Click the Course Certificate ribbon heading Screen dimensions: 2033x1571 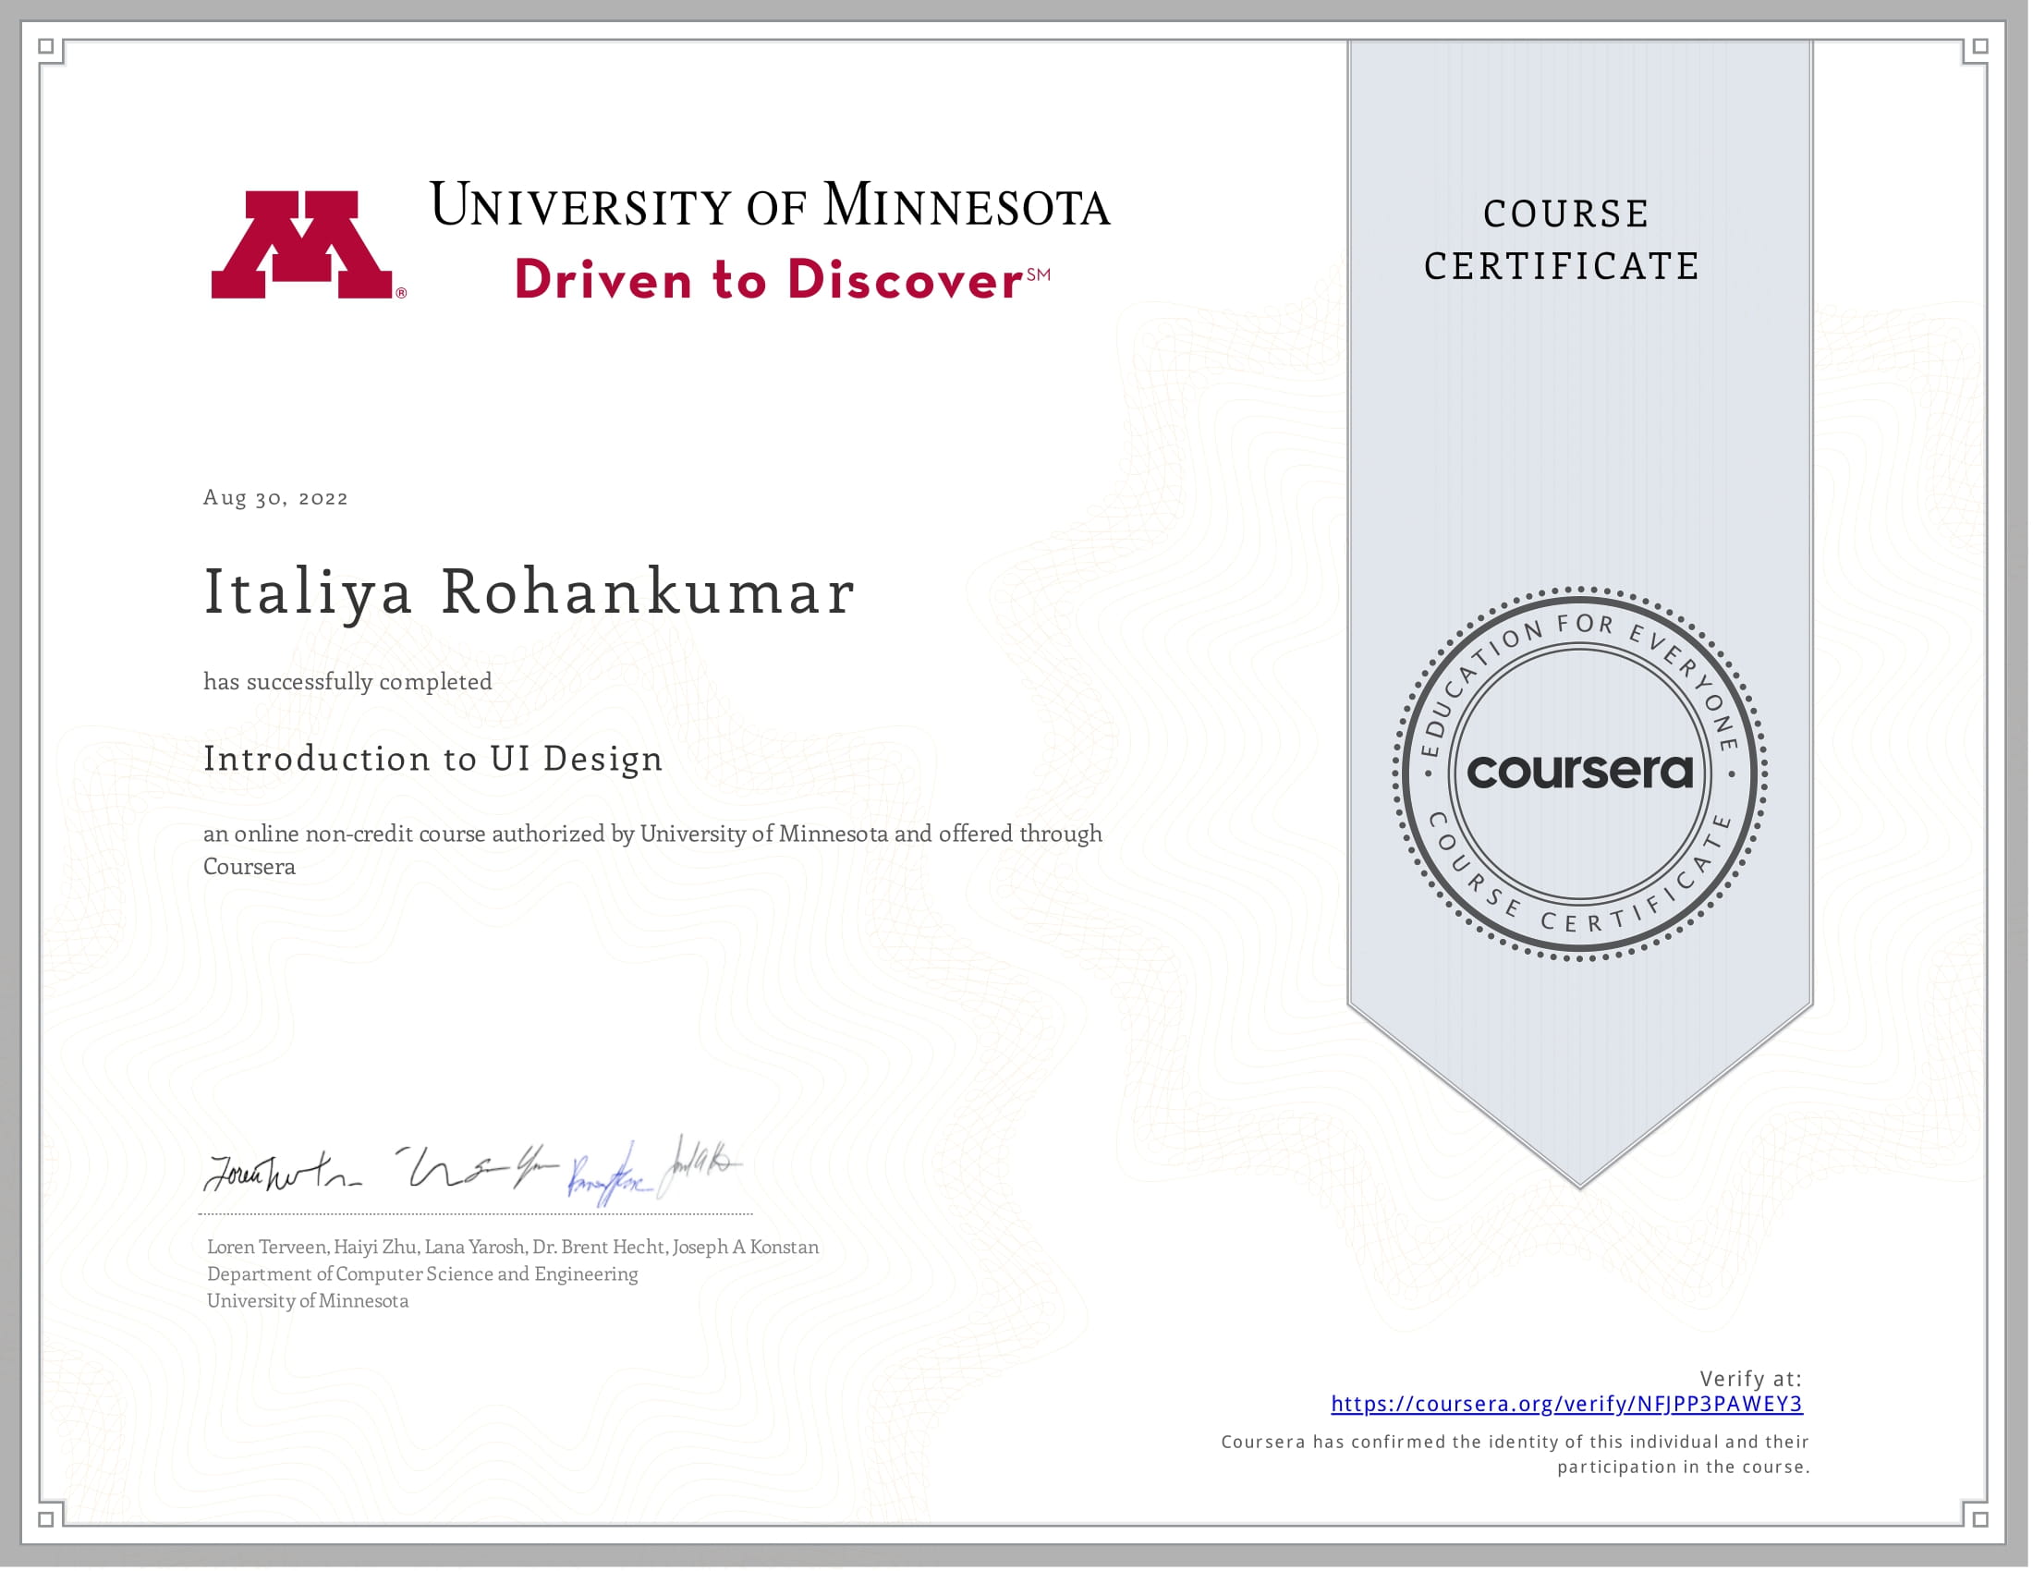(1564, 240)
